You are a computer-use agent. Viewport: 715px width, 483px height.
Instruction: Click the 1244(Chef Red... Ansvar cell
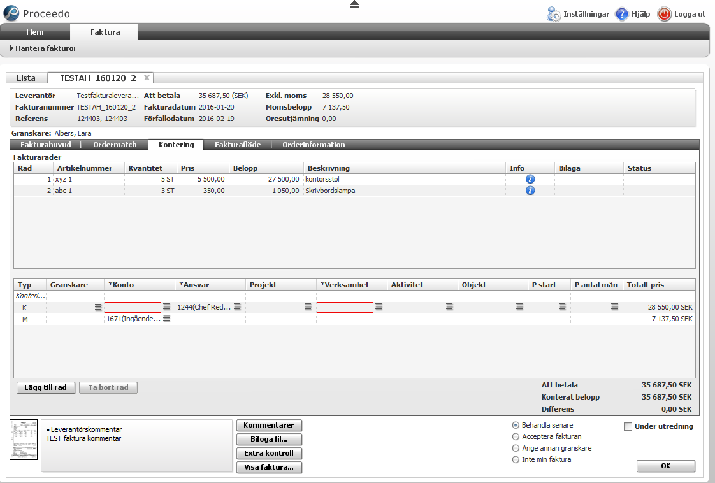click(205, 307)
